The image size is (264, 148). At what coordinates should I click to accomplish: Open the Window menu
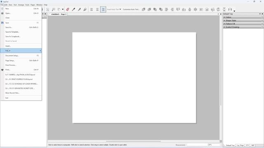click(x=40, y=5)
